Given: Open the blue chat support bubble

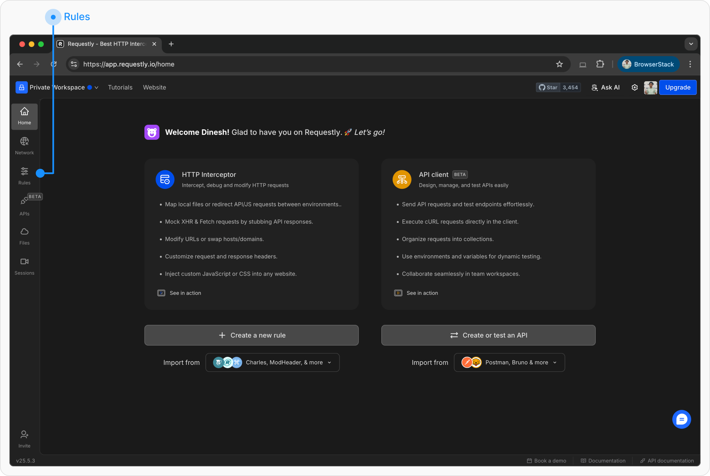Looking at the screenshot, I should tap(682, 419).
